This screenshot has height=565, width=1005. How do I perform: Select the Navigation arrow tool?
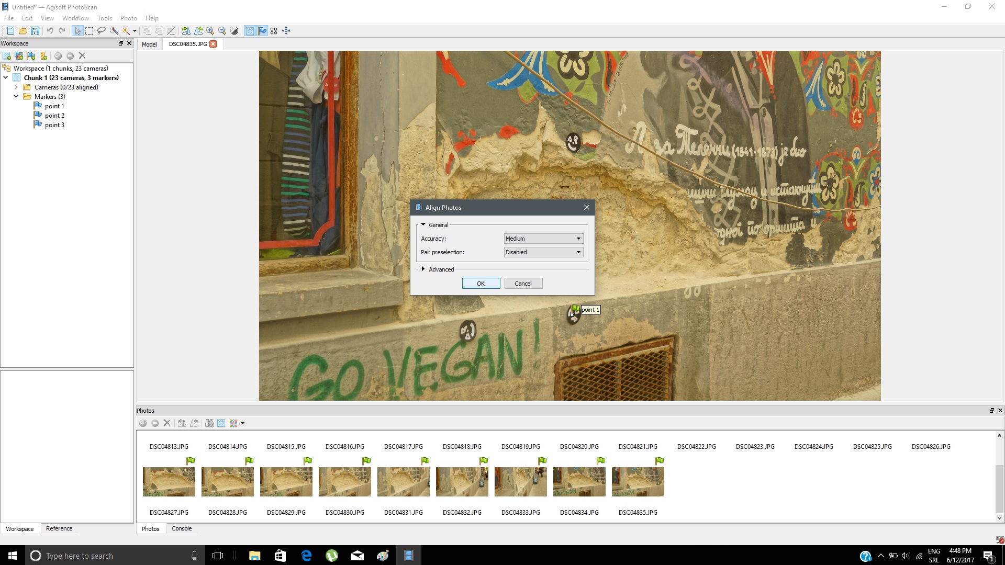[77, 31]
